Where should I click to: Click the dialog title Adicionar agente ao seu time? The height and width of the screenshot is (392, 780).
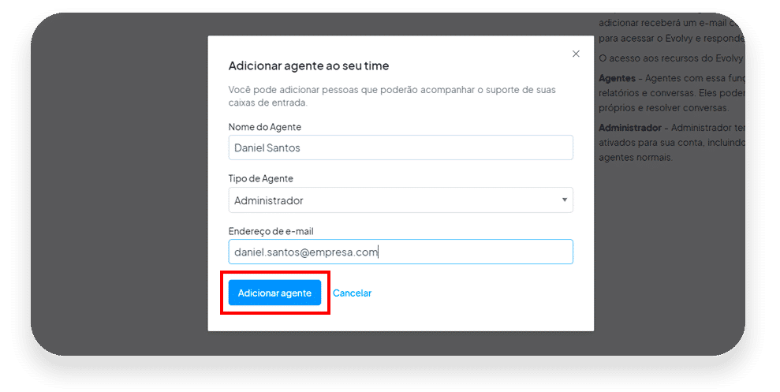pos(308,65)
